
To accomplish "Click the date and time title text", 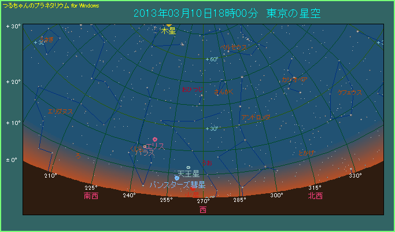I will (x=227, y=13).
